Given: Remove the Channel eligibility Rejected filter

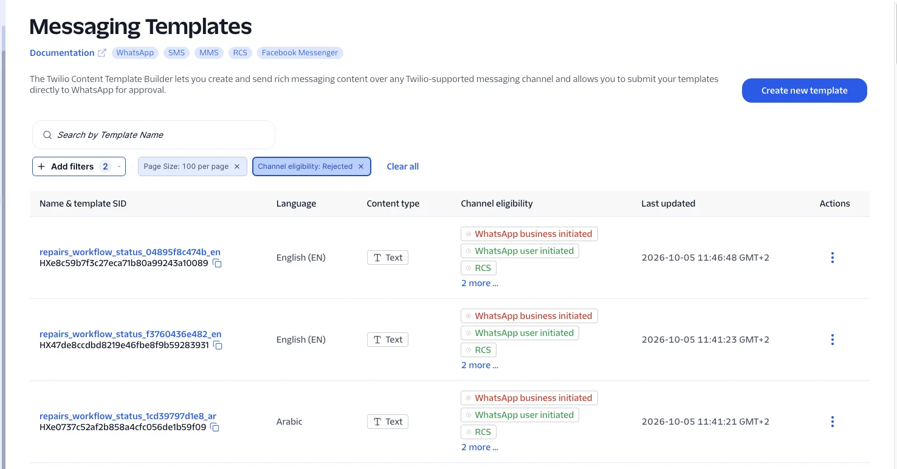Looking at the screenshot, I should point(361,166).
